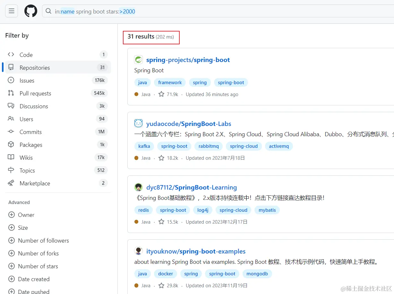
Task: Click the Marketplace telescope icon
Action: click(x=11, y=183)
